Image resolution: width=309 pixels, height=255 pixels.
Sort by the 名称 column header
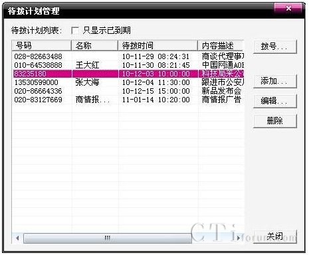pos(94,46)
